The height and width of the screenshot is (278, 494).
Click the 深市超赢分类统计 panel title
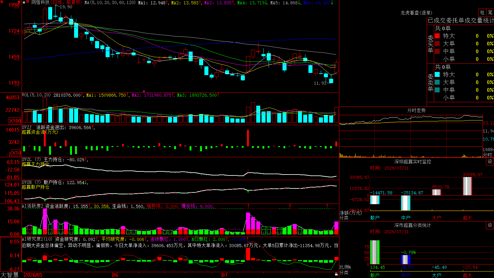coord(412,225)
